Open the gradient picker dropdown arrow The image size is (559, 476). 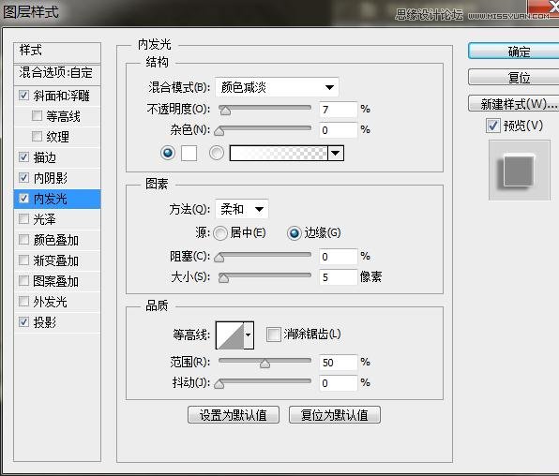tap(336, 154)
